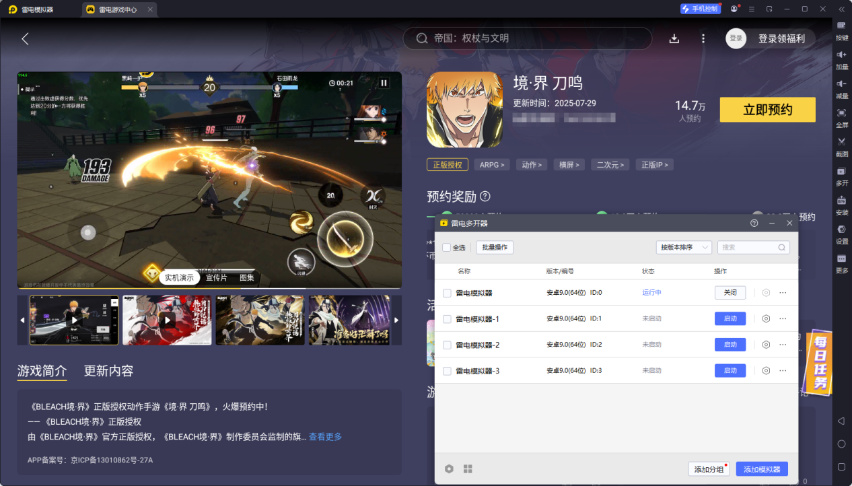This screenshot has height=486, width=852.
Task: Click the 立即预约 pre-register button
Action: [x=767, y=110]
